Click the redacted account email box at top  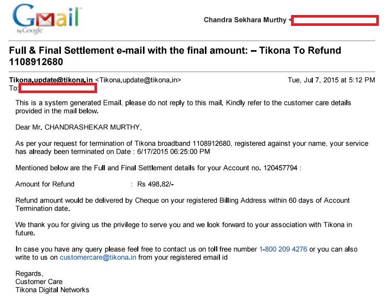coord(335,20)
